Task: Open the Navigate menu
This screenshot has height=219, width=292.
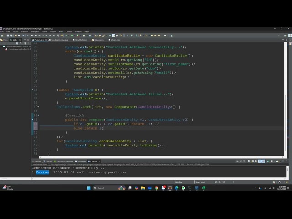Action: coord(35,32)
